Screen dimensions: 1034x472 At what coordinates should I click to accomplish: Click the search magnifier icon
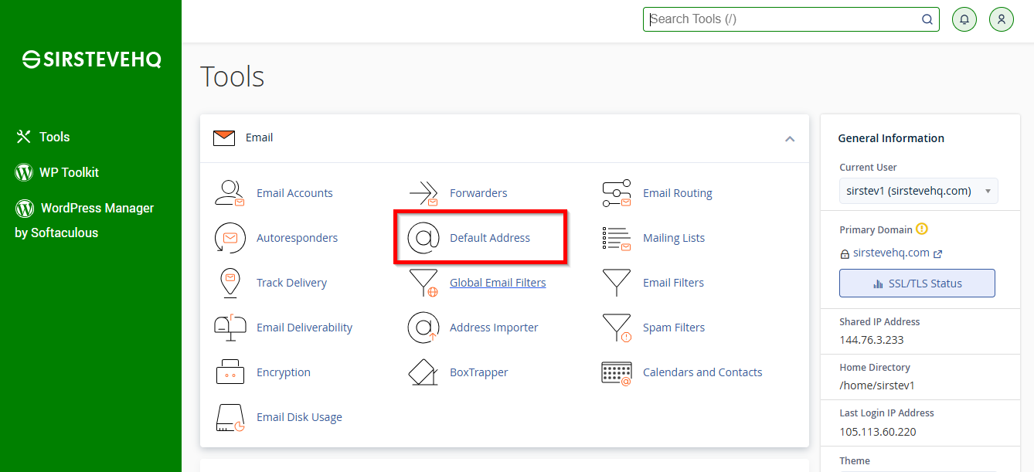point(927,19)
